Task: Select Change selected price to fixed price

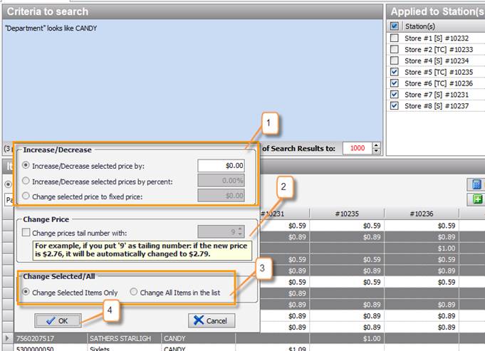Action: pos(27,196)
